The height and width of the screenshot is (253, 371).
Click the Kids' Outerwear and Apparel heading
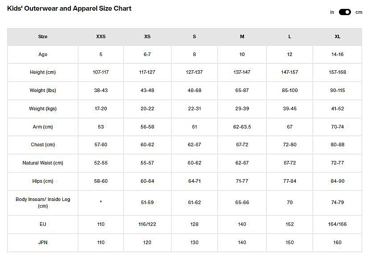click(69, 8)
